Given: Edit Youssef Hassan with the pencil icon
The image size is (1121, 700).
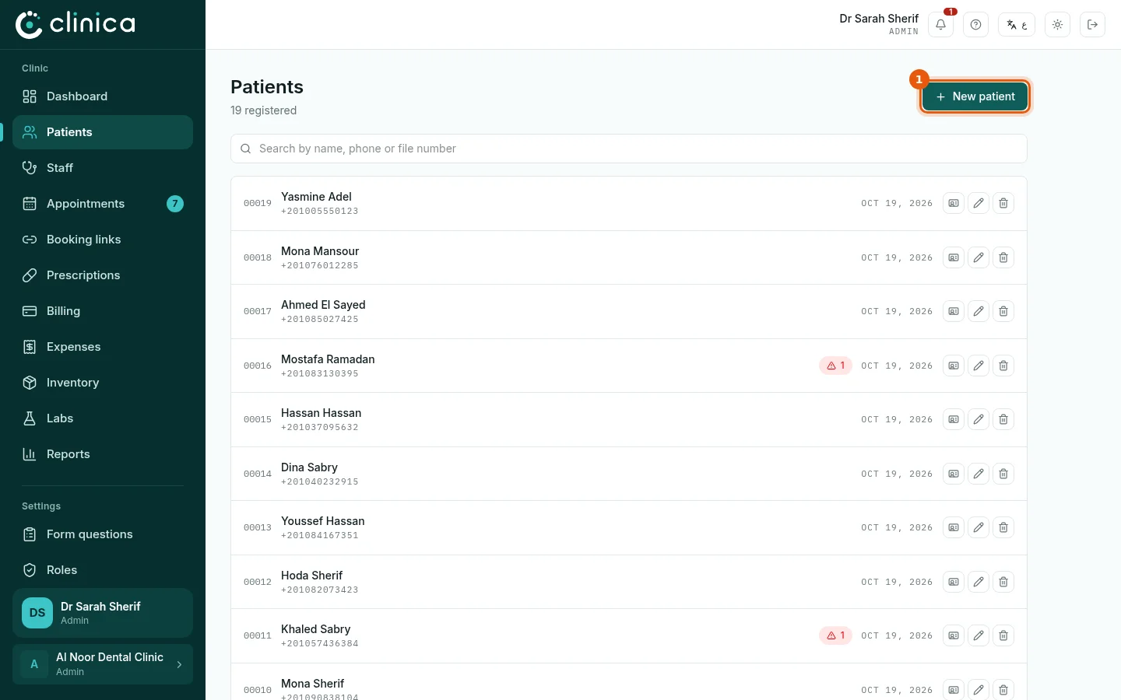Looking at the screenshot, I should pyautogui.click(x=979, y=527).
